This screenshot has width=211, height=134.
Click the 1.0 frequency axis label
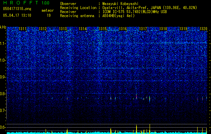tap(3, 60)
